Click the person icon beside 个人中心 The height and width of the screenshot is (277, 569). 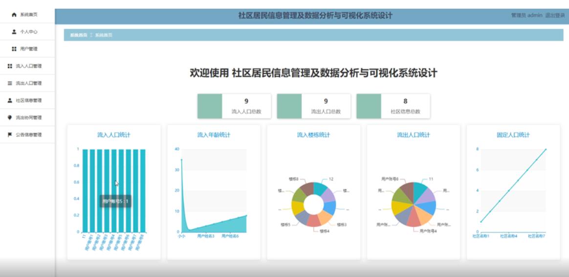[14, 32]
